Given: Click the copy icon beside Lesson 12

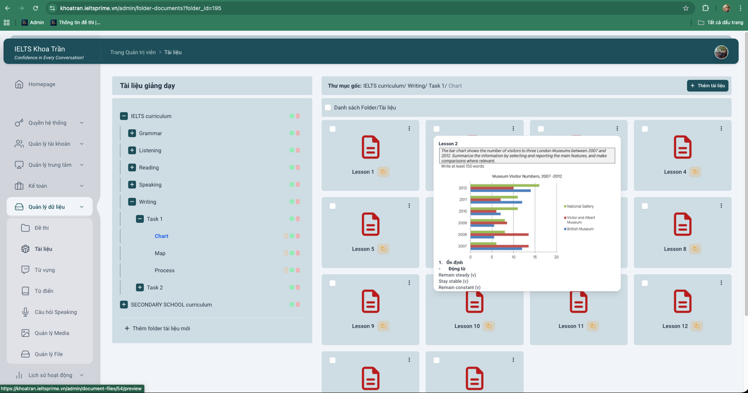Looking at the screenshot, I should tap(696, 326).
